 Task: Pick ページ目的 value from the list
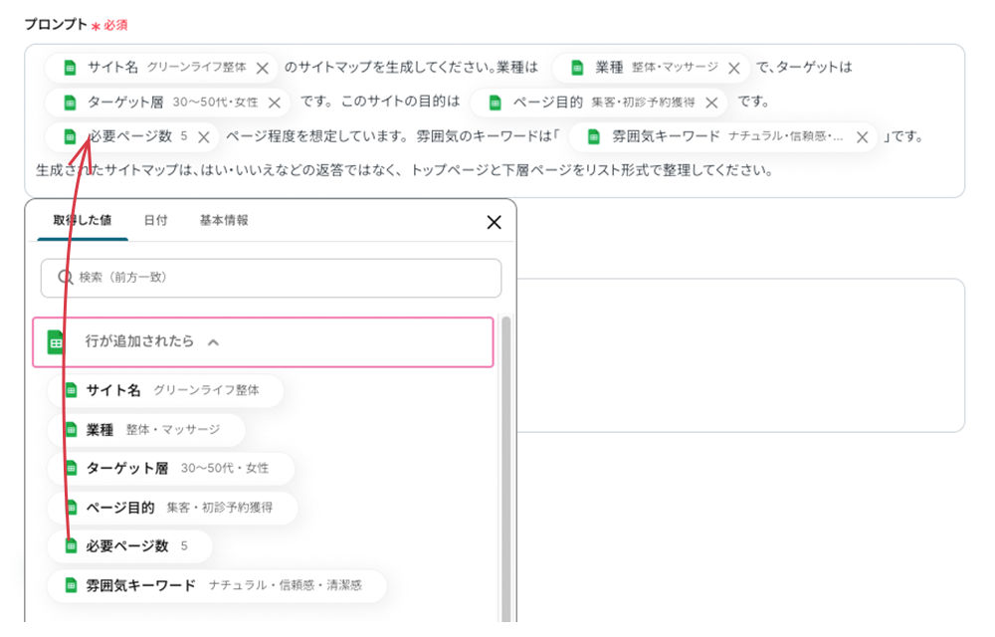172,508
